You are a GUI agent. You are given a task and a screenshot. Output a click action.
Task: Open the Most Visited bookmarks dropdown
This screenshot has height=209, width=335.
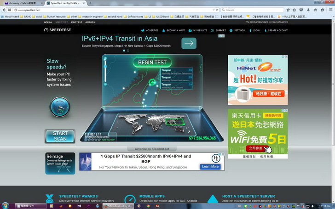click(x=10, y=17)
